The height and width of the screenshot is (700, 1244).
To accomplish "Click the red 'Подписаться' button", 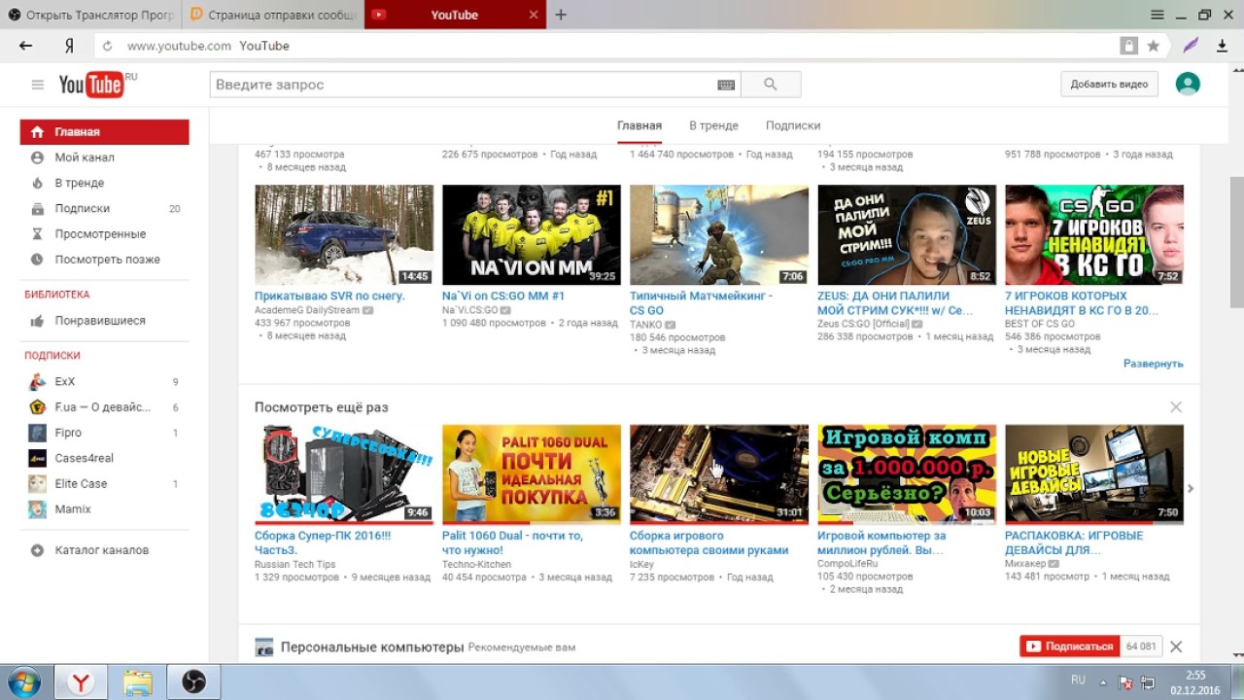I will [1070, 647].
